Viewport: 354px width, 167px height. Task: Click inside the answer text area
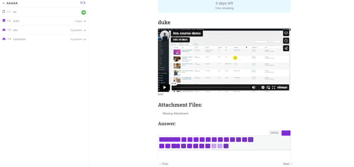click(224, 155)
